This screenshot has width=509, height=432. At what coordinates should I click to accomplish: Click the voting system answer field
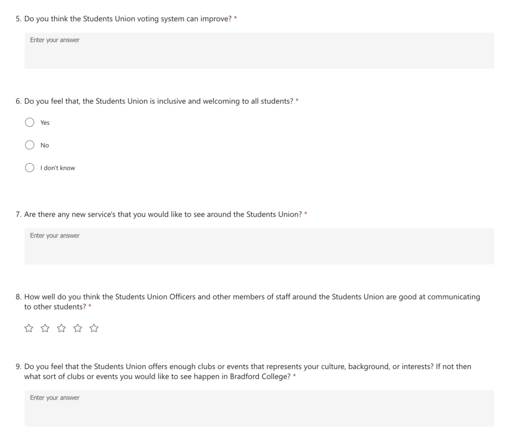pos(259,51)
